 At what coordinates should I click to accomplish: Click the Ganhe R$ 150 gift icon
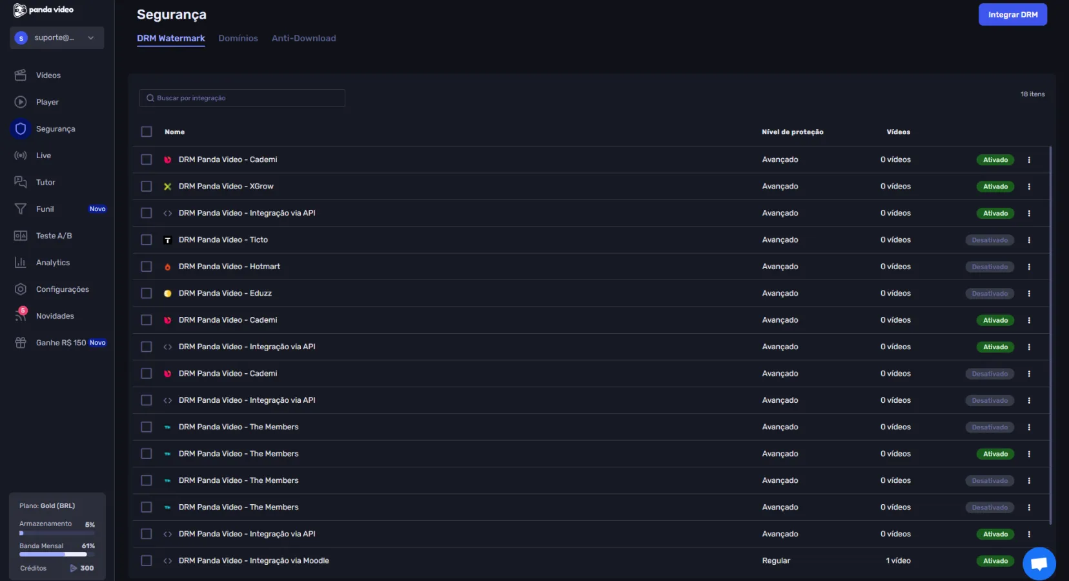21,343
